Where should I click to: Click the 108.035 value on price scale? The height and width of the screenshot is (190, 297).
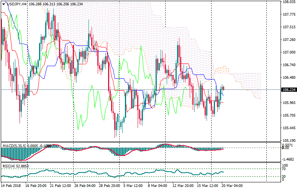click(288, 2)
